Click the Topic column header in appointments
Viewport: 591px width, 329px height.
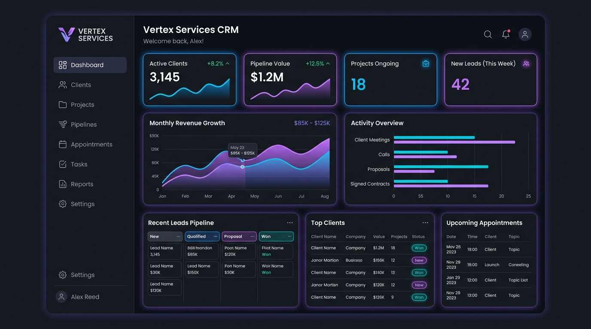(x=514, y=236)
